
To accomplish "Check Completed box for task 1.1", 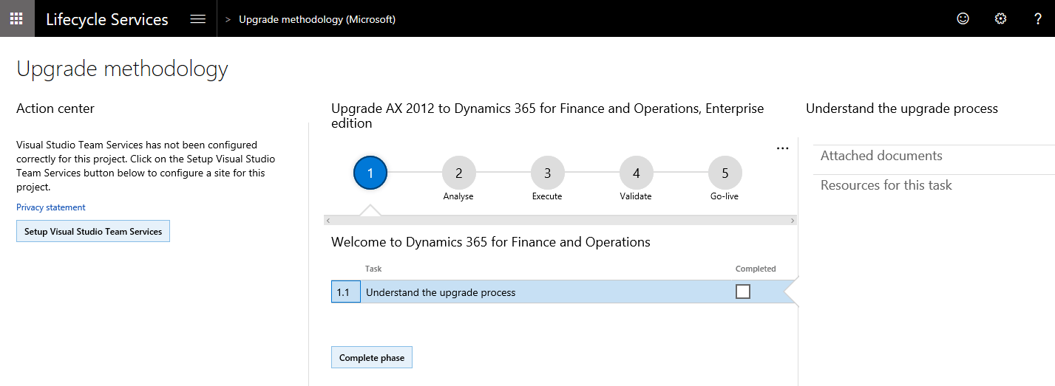I will pos(743,292).
